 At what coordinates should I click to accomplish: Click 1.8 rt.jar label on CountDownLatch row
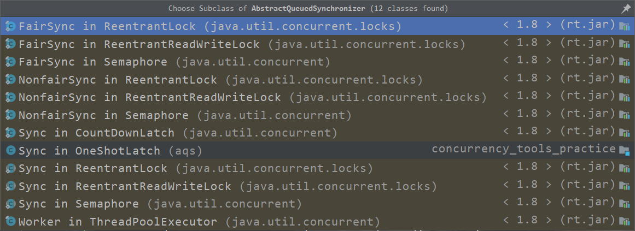click(x=558, y=132)
